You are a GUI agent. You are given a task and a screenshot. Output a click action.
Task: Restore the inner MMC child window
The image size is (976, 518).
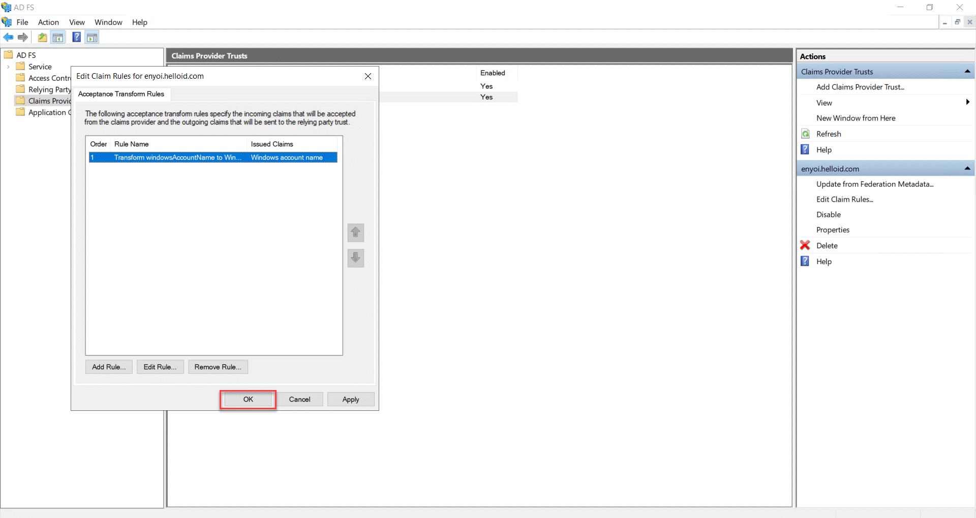(957, 22)
